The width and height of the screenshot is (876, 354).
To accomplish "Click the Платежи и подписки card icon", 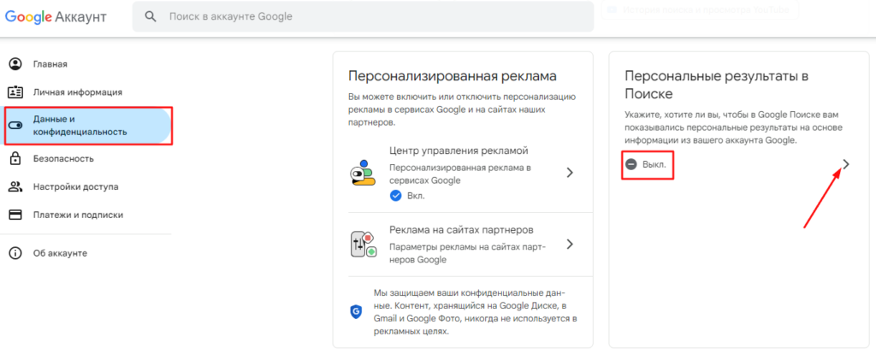I will pos(15,215).
